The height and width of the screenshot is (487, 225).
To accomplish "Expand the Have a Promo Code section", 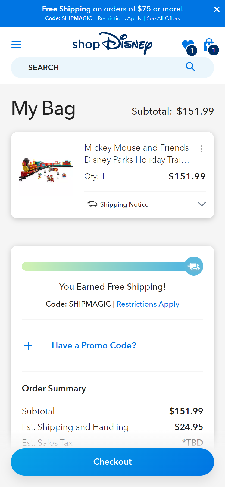I will pos(94,345).
